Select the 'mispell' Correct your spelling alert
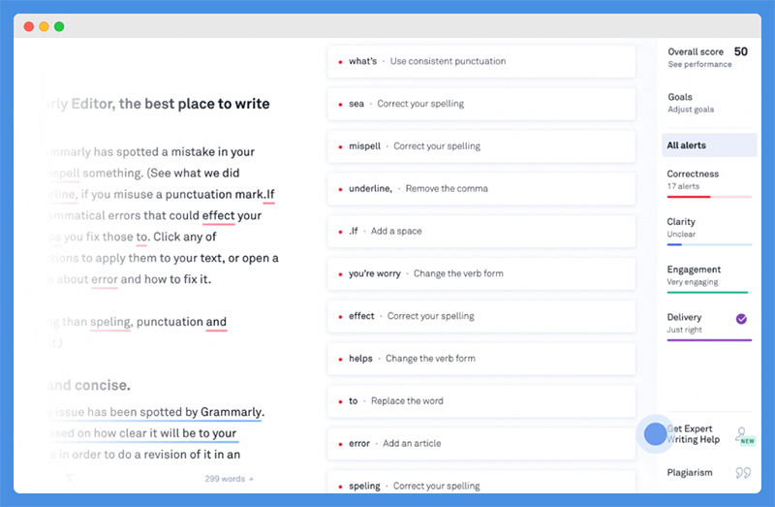Image resolution: width=775 pixels, height=507 pixels. 480,146
